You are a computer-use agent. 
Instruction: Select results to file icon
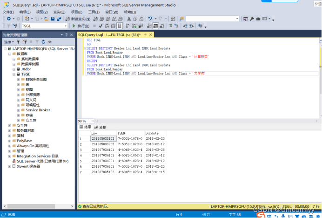pyautogui.click(x=162, y=26)
